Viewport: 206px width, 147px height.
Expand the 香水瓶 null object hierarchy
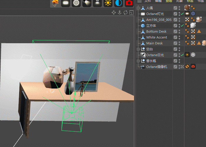[138, 61]
